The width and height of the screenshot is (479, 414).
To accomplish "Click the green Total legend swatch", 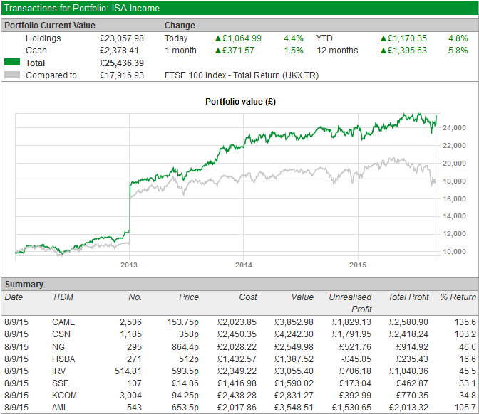I will (12, 63).
